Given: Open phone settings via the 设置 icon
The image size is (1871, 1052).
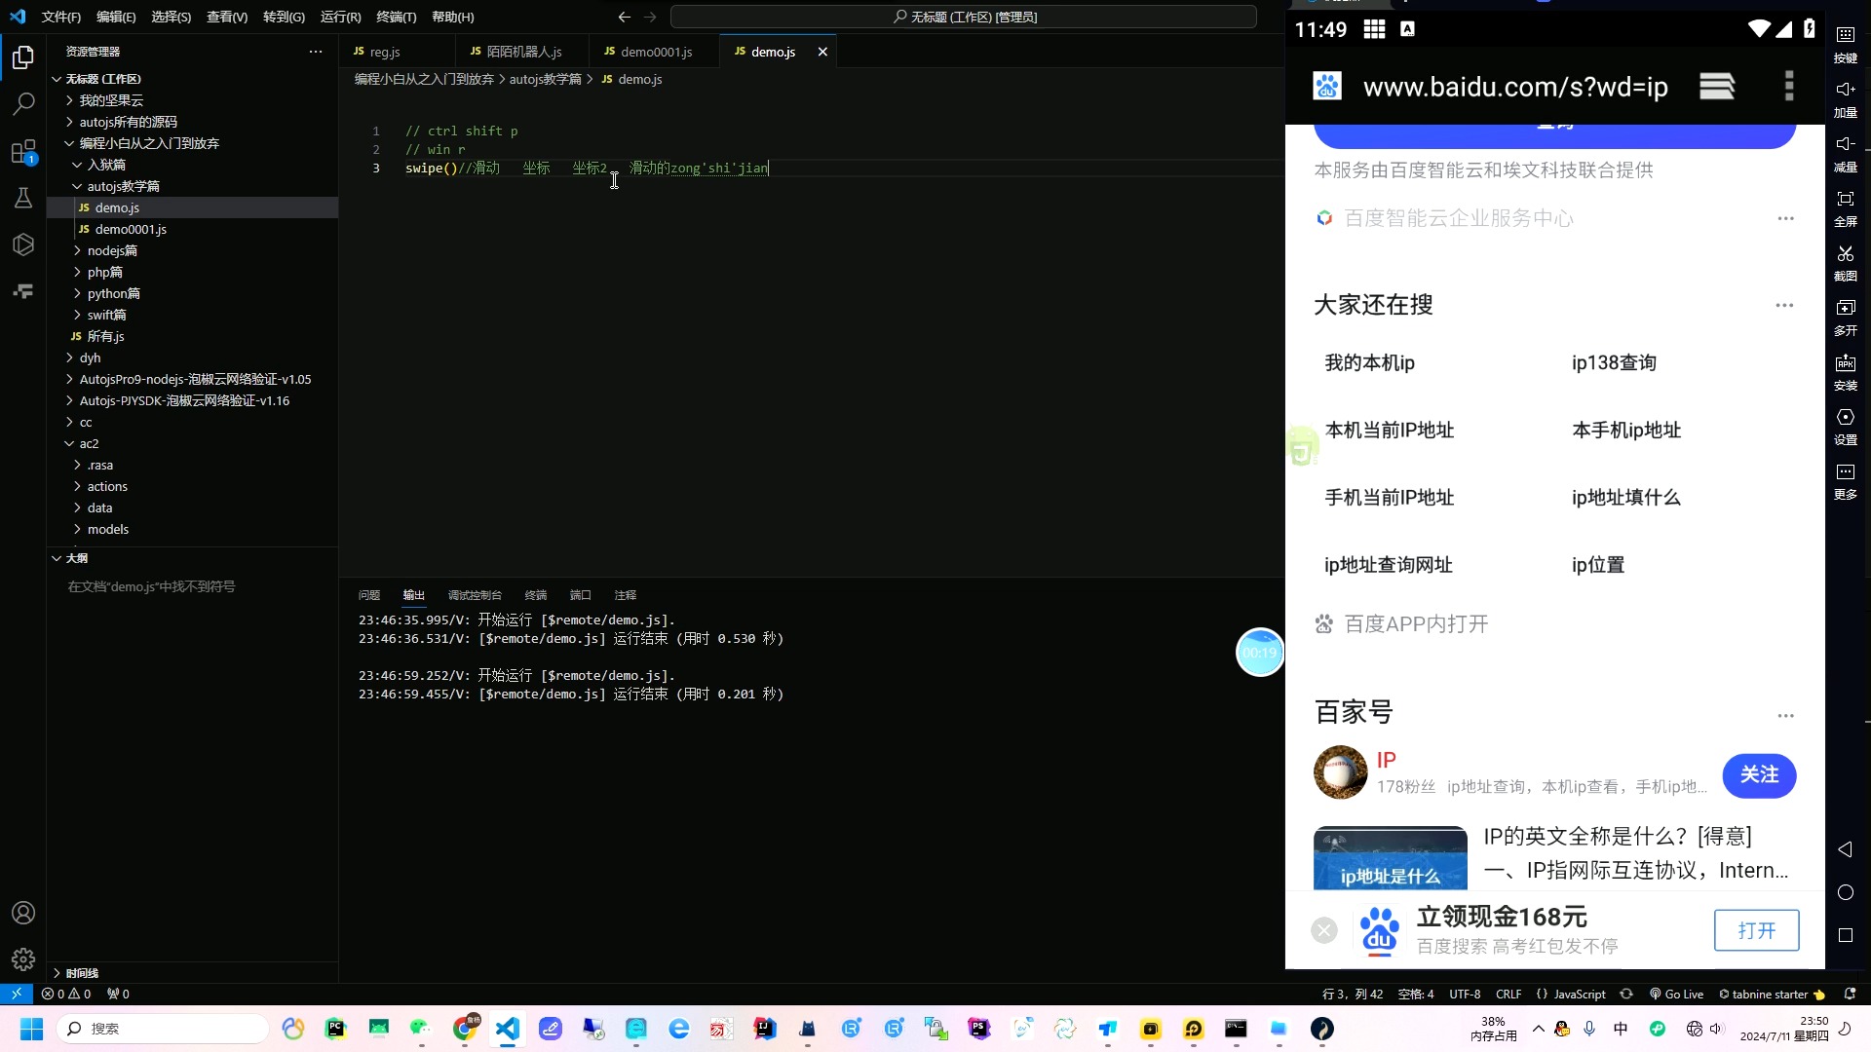Looking at the screenshot, I should pos(1847,426).
